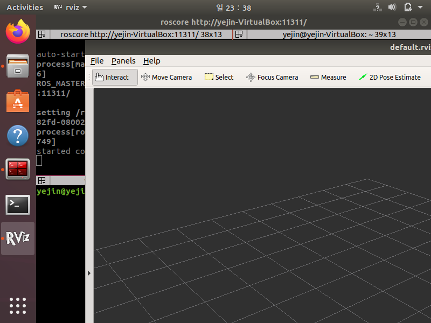Maximize the Terminator roscore window
This screenshot has width=431, height=323.
pyautogui.click(x=413, y=22)
